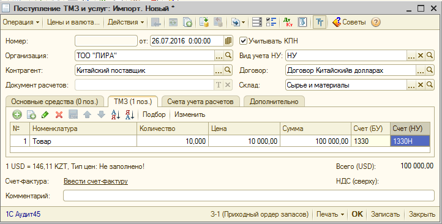Select Склад via ellipsis button
Image resolution: width=442 pixels, height=224 pixels.
click(411, 85)
